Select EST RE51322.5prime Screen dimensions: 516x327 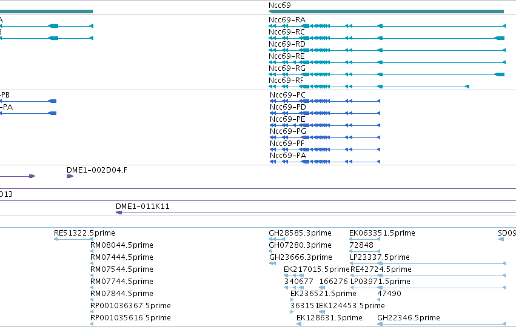pos(84,233)
